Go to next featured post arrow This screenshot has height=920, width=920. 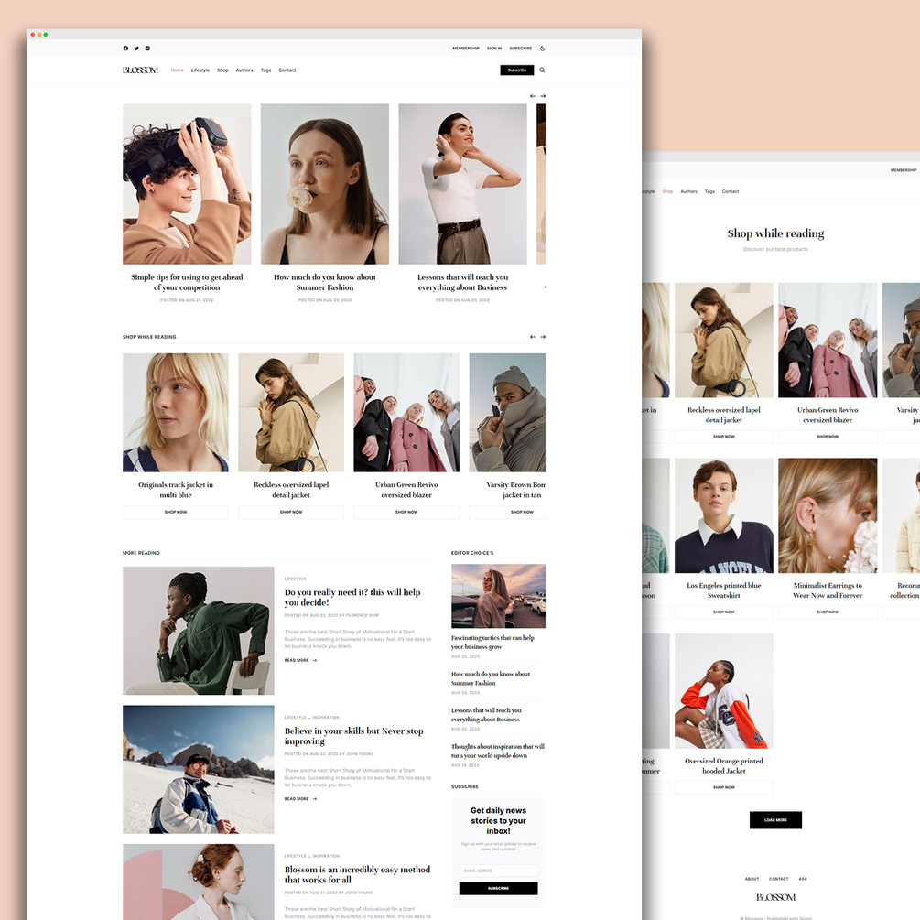(543, 95)
